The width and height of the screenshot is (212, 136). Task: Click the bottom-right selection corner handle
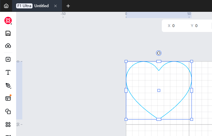pyautogui.click(x=192, y=119)
